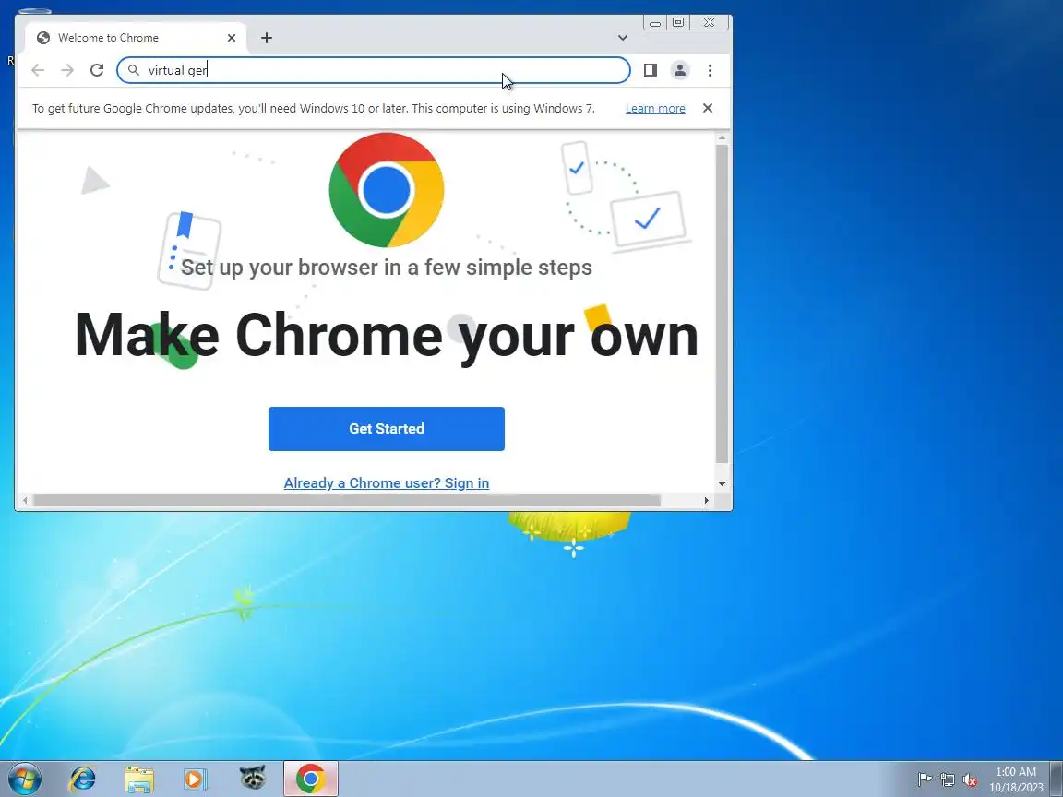The image size is (1063, 797).
Task: Open the 'Learn more' update link
Action: point(655,109)
